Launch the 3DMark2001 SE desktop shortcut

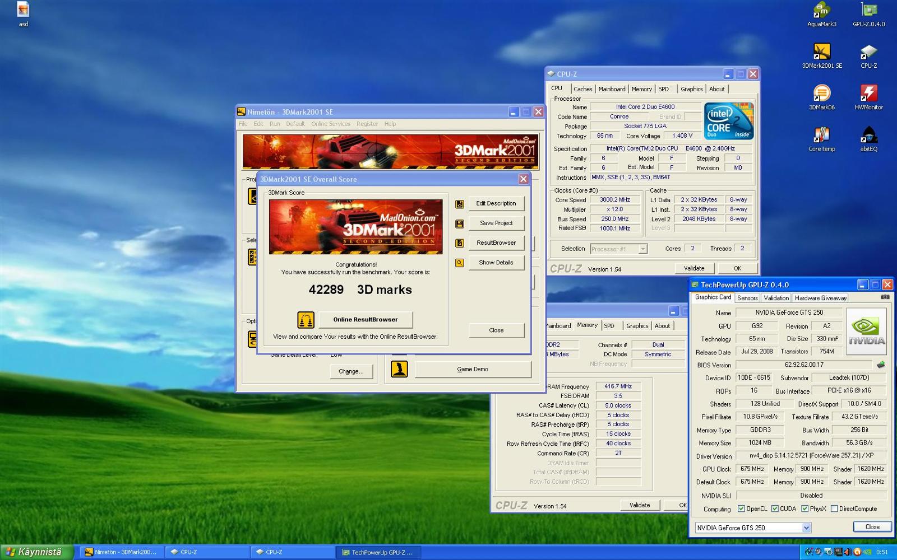click(821, 55)
